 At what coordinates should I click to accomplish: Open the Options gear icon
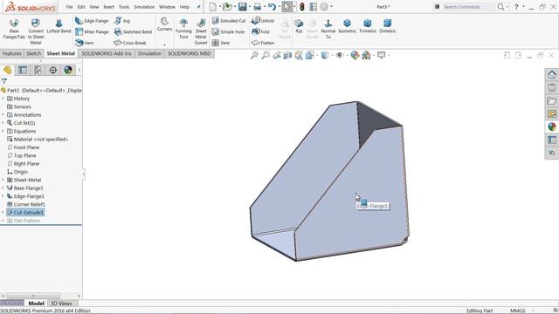coord(324,6)
